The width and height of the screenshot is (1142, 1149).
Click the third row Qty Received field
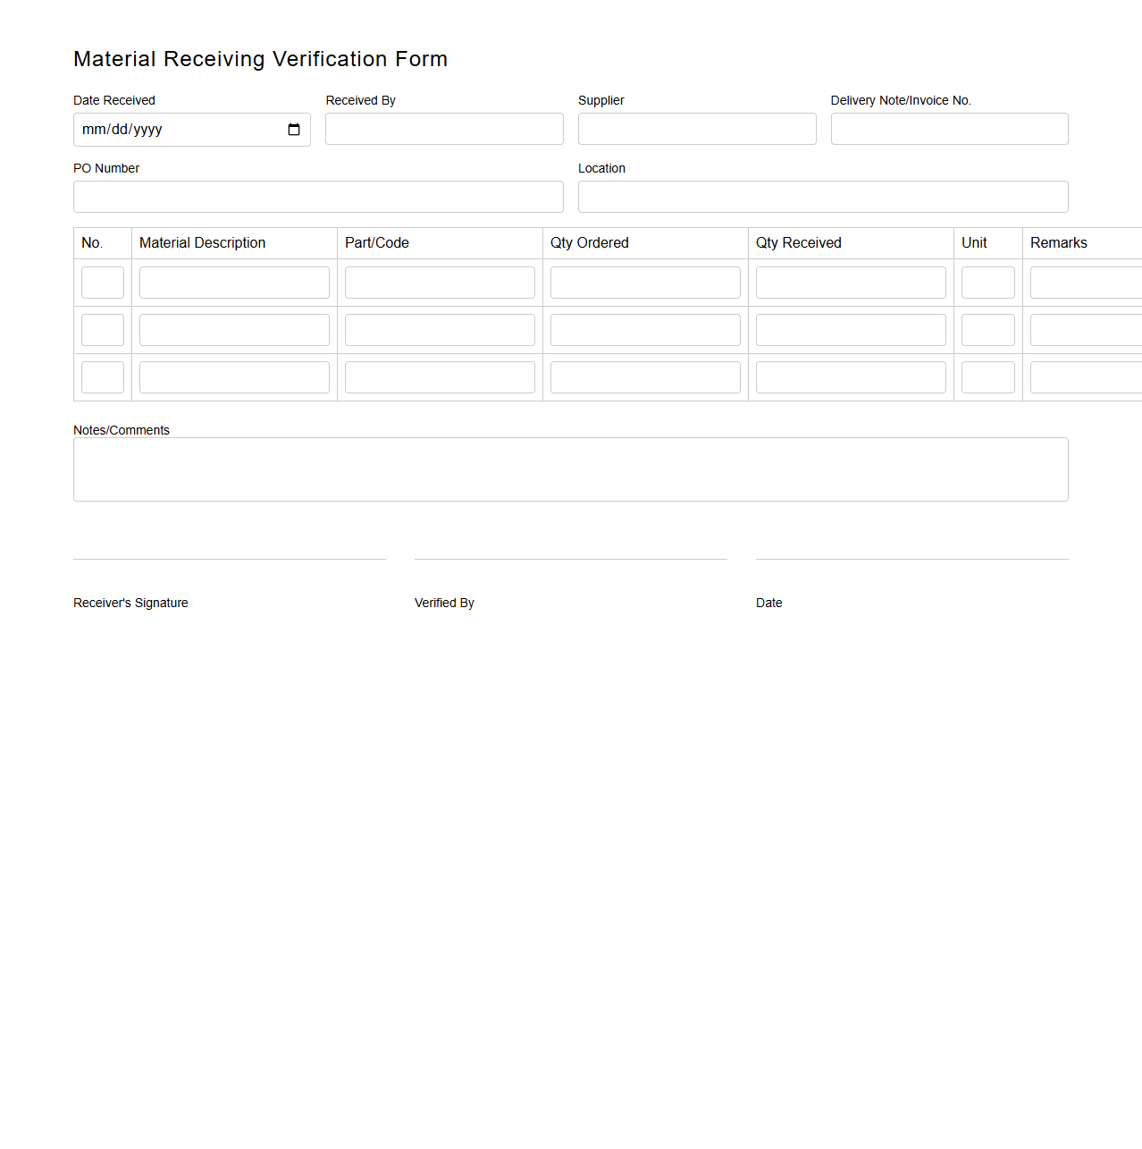[x=851, y=376]
